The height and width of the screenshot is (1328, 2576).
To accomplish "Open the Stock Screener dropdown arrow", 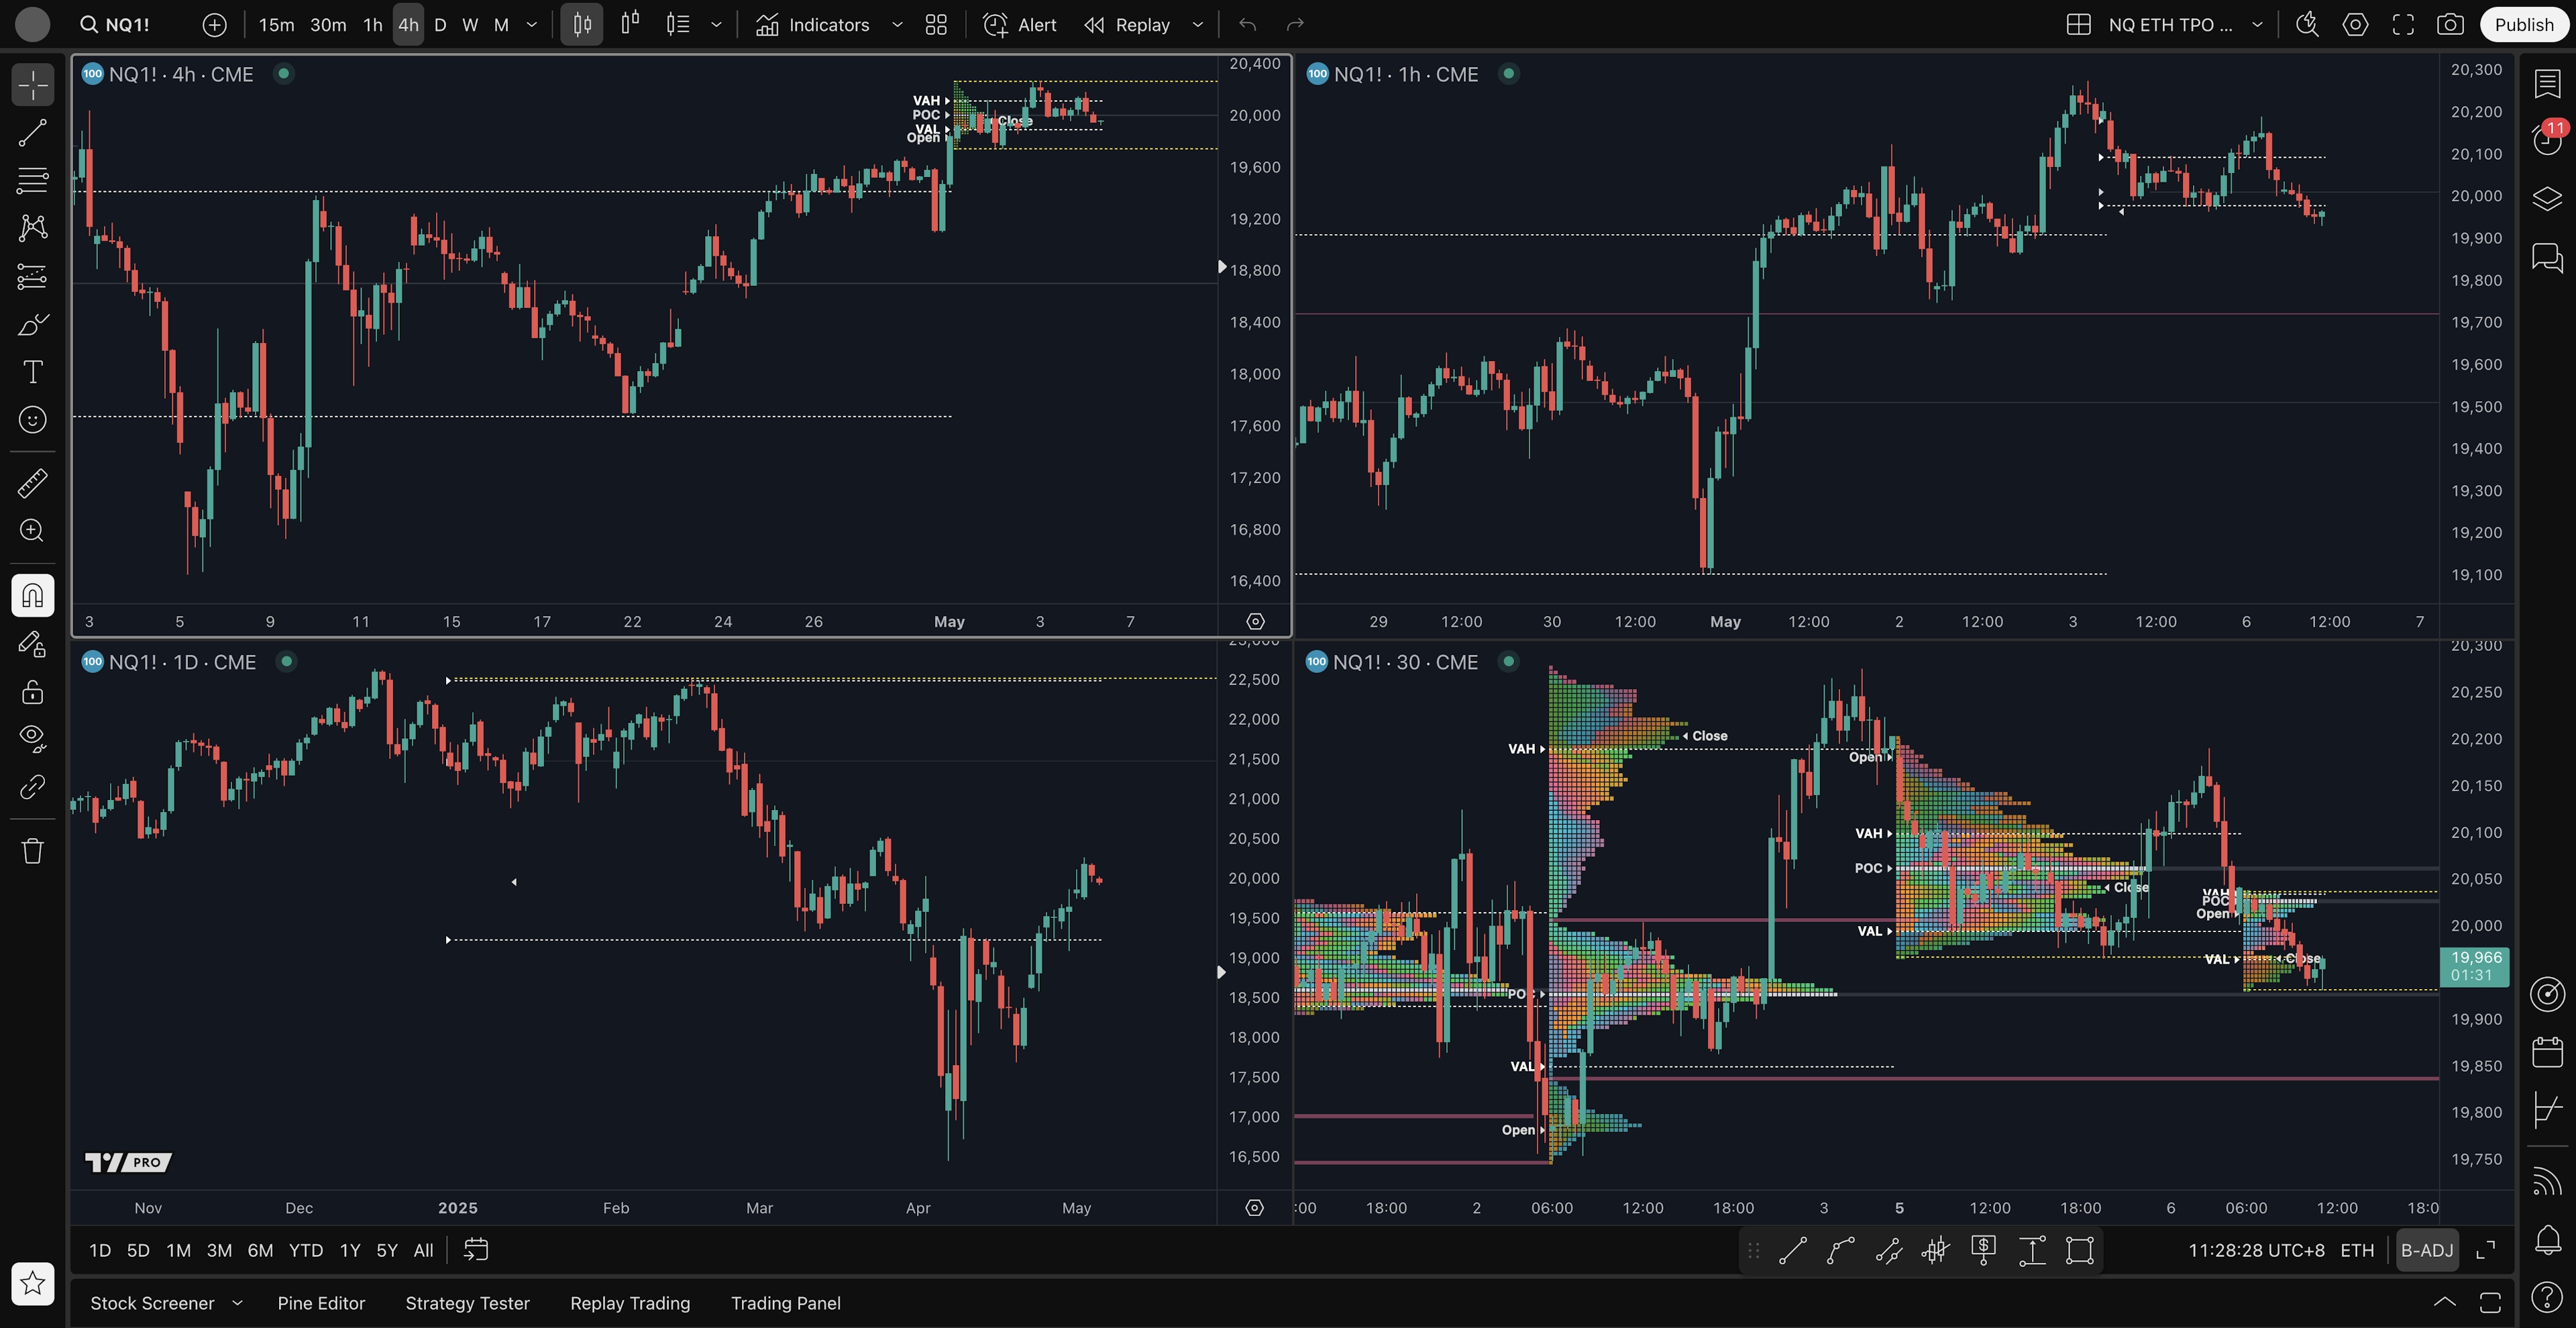I will 237,1303.
